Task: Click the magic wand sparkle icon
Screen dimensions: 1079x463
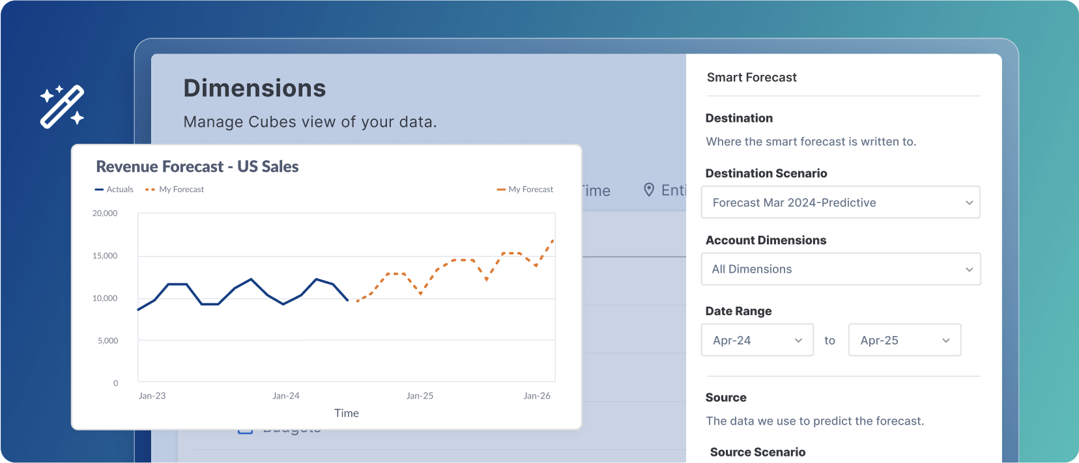Action: [62, 106]
